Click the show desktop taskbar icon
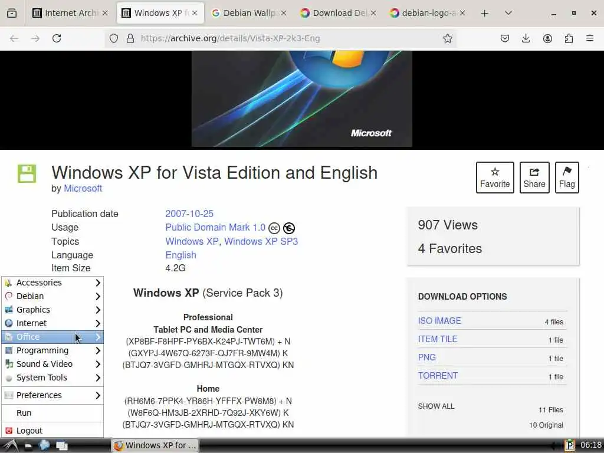604x453 pixels. (x=61, y=446)
